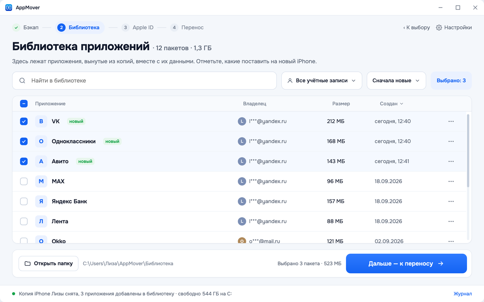Click the Открыть папку button
This screenshot has width=484, height=302.
tap(48, 263)
